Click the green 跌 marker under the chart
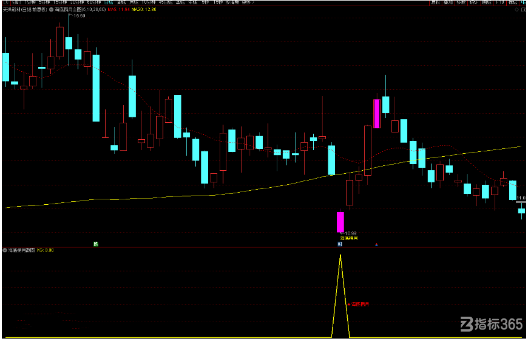This screenshot has height=341, width=528. (96, 244)
